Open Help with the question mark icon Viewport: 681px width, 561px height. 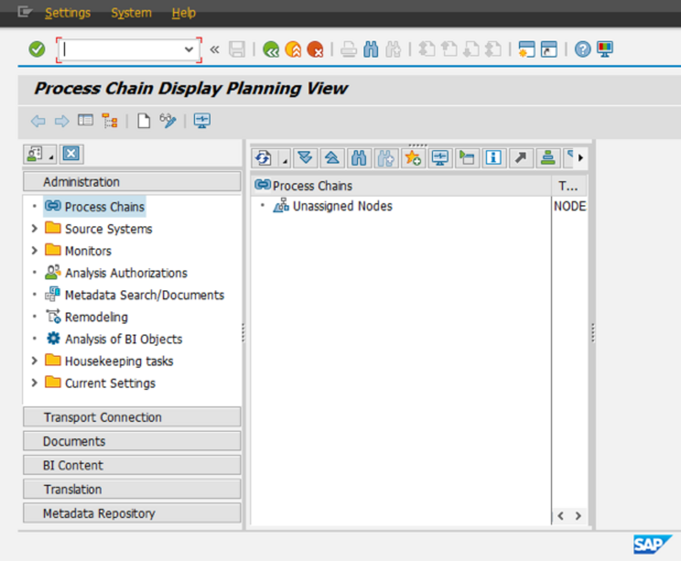tap(582, 49)
